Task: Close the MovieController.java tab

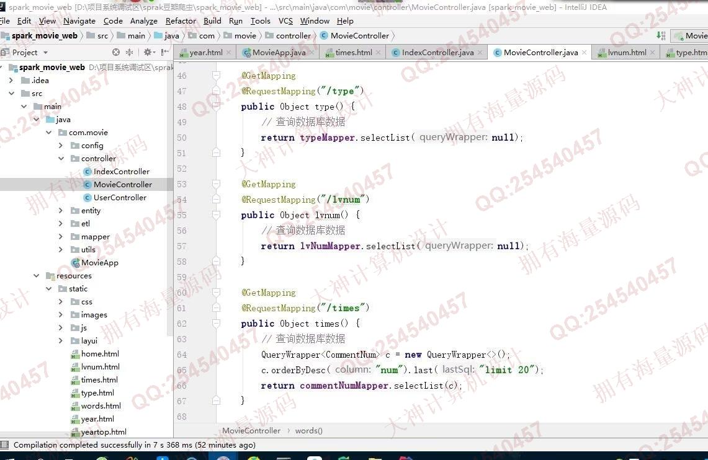Action: [584, 53]
